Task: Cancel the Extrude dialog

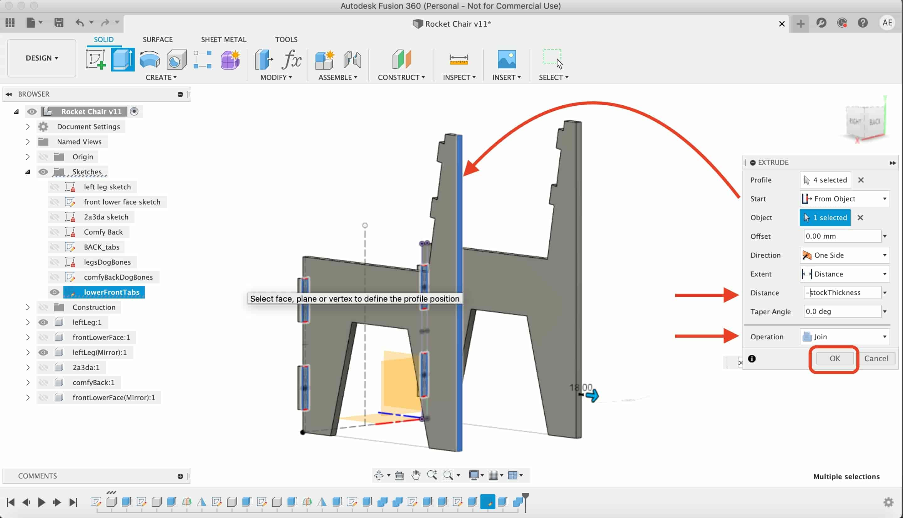Action: tap(876, 358)
